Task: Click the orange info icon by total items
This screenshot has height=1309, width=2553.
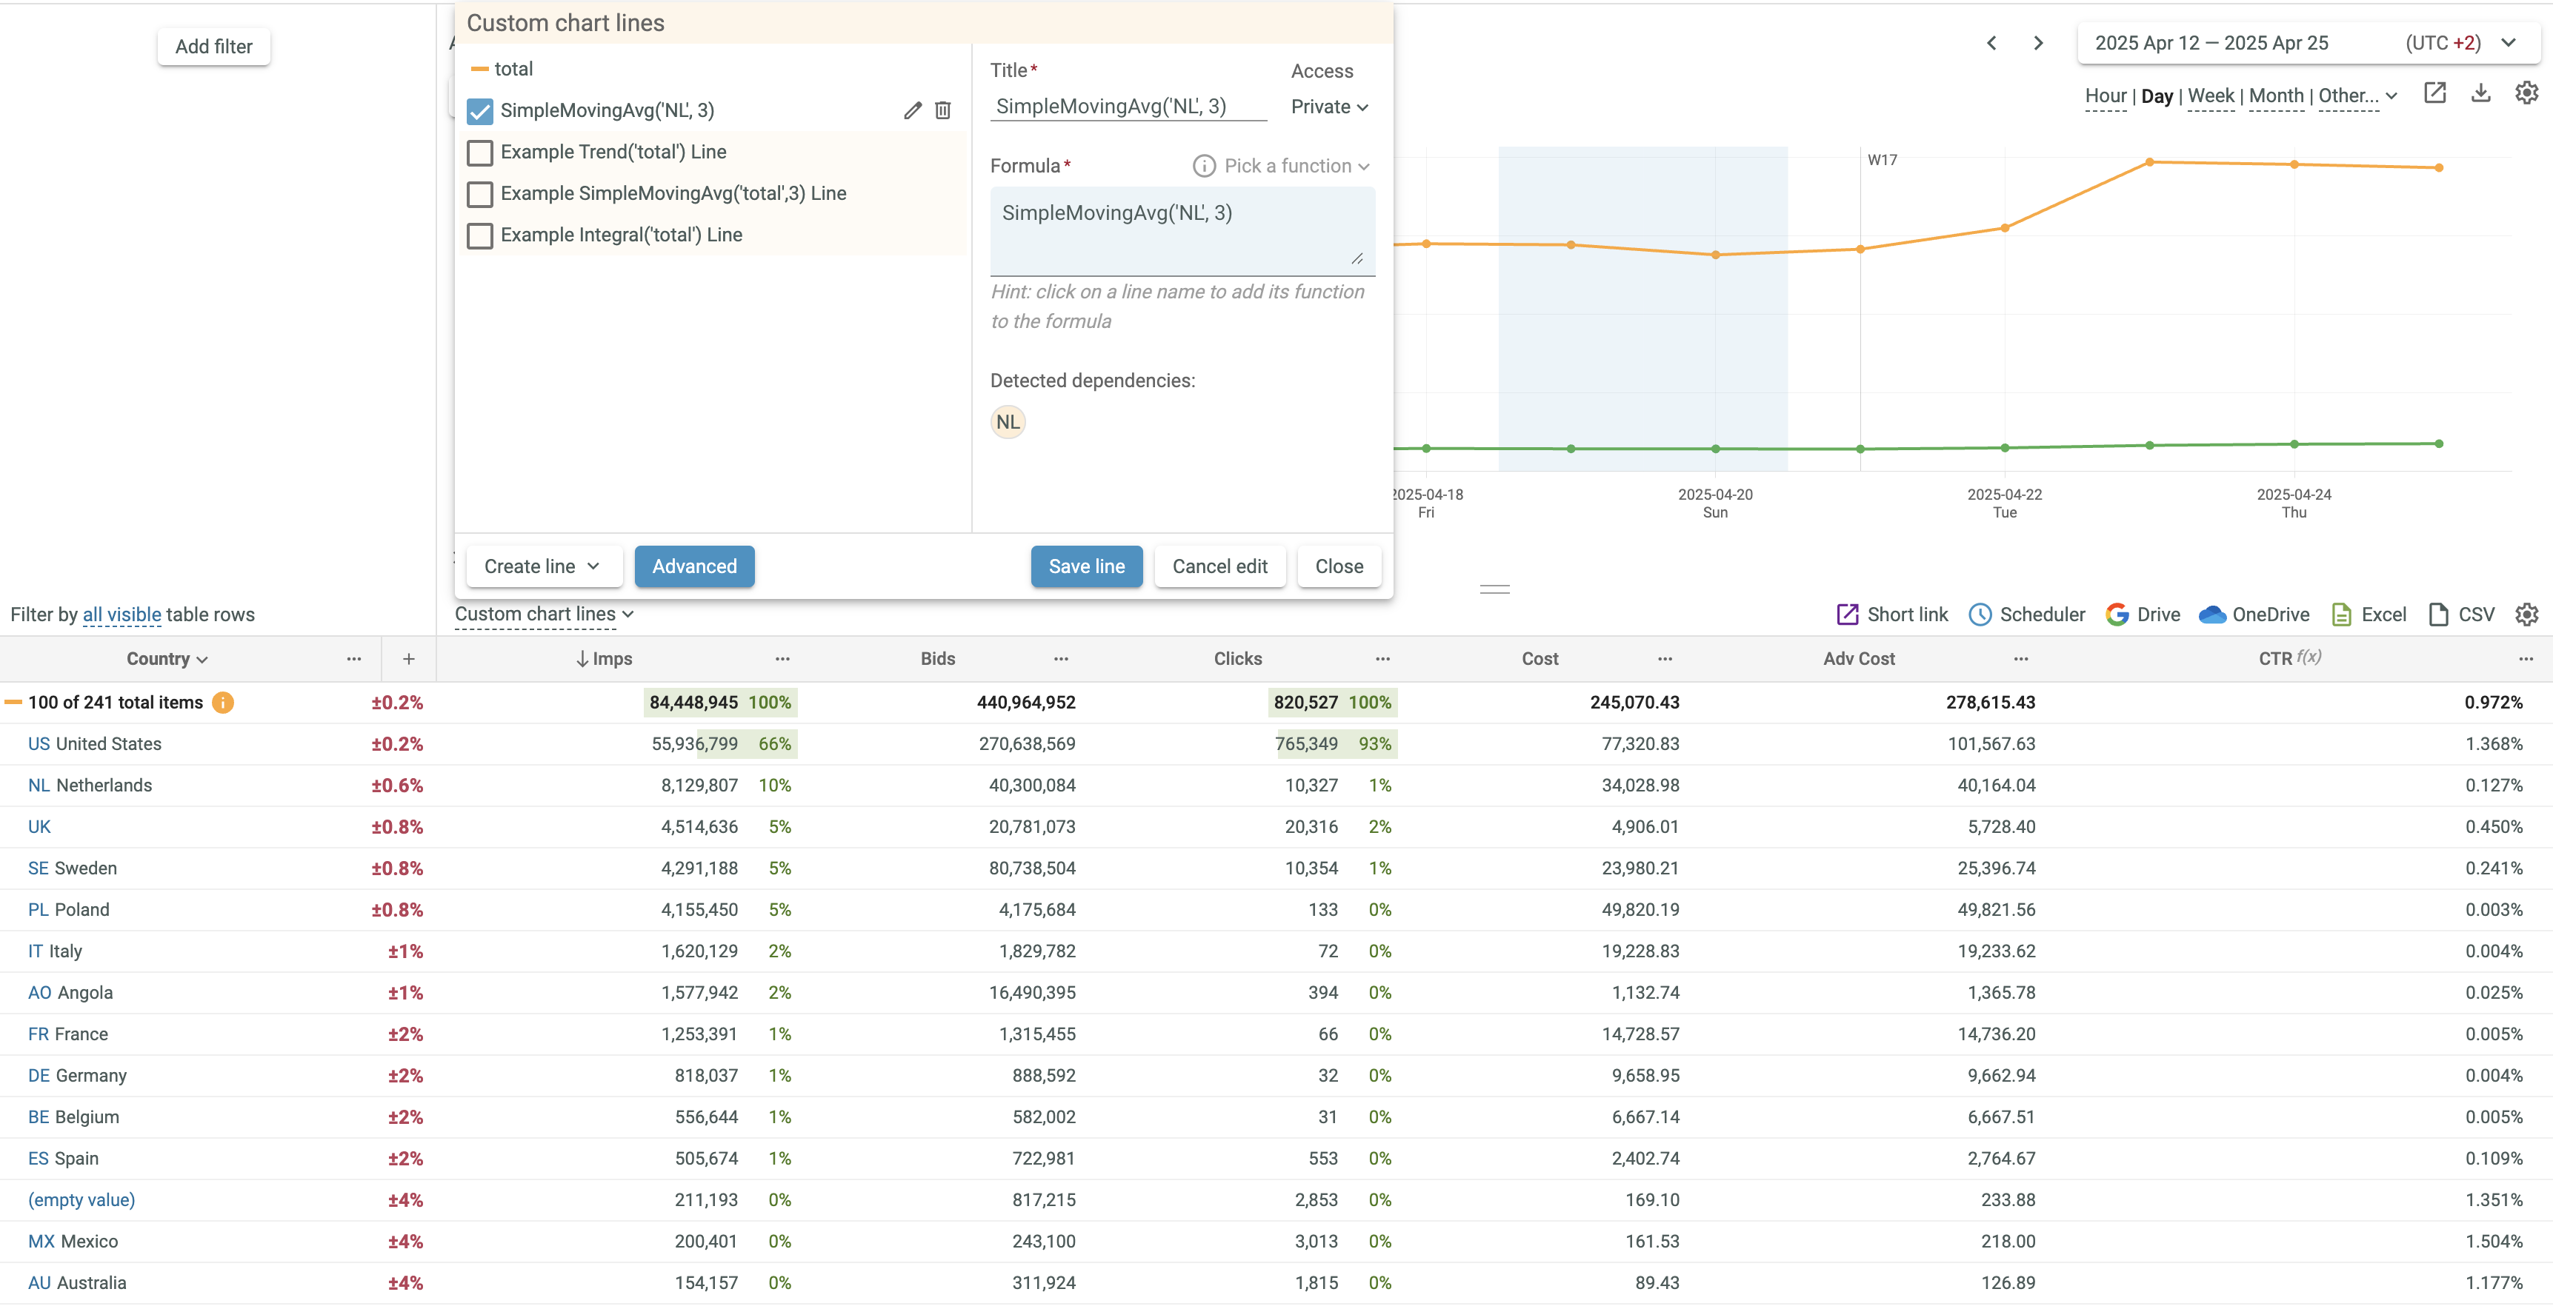Action: click(x=223, y=702)
